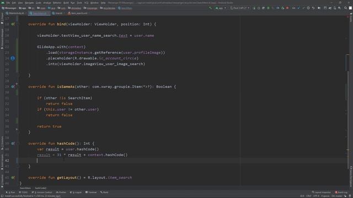Open the Edit menu
The width and height of the screenshot is (353, 198).
[14, 3]
